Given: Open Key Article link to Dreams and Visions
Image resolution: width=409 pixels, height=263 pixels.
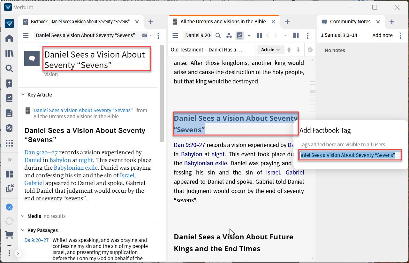Looking at the screenshot, I should (x=83, y=110).
